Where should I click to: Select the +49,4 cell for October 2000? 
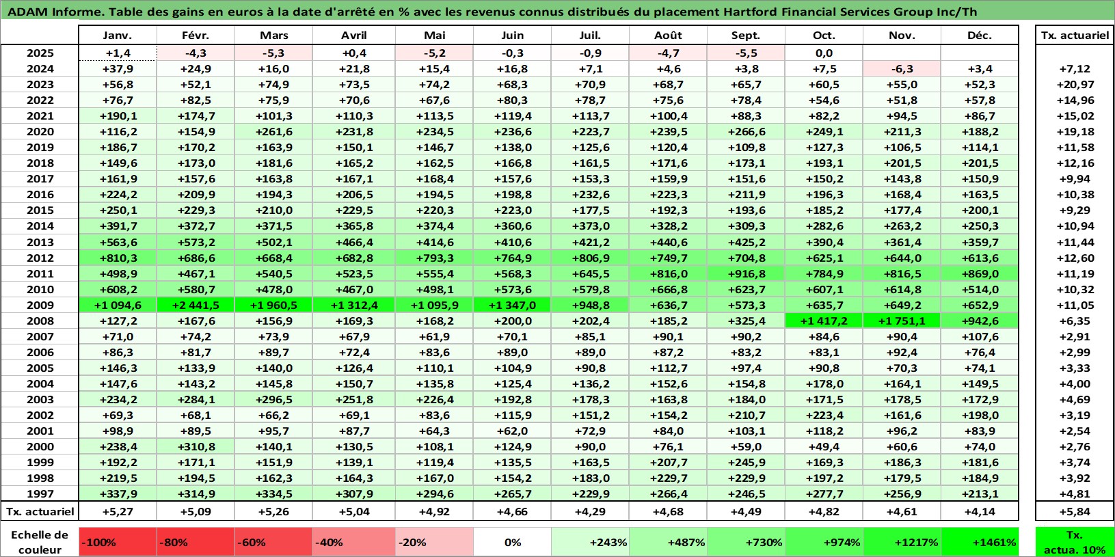click(x=824, y=446)
